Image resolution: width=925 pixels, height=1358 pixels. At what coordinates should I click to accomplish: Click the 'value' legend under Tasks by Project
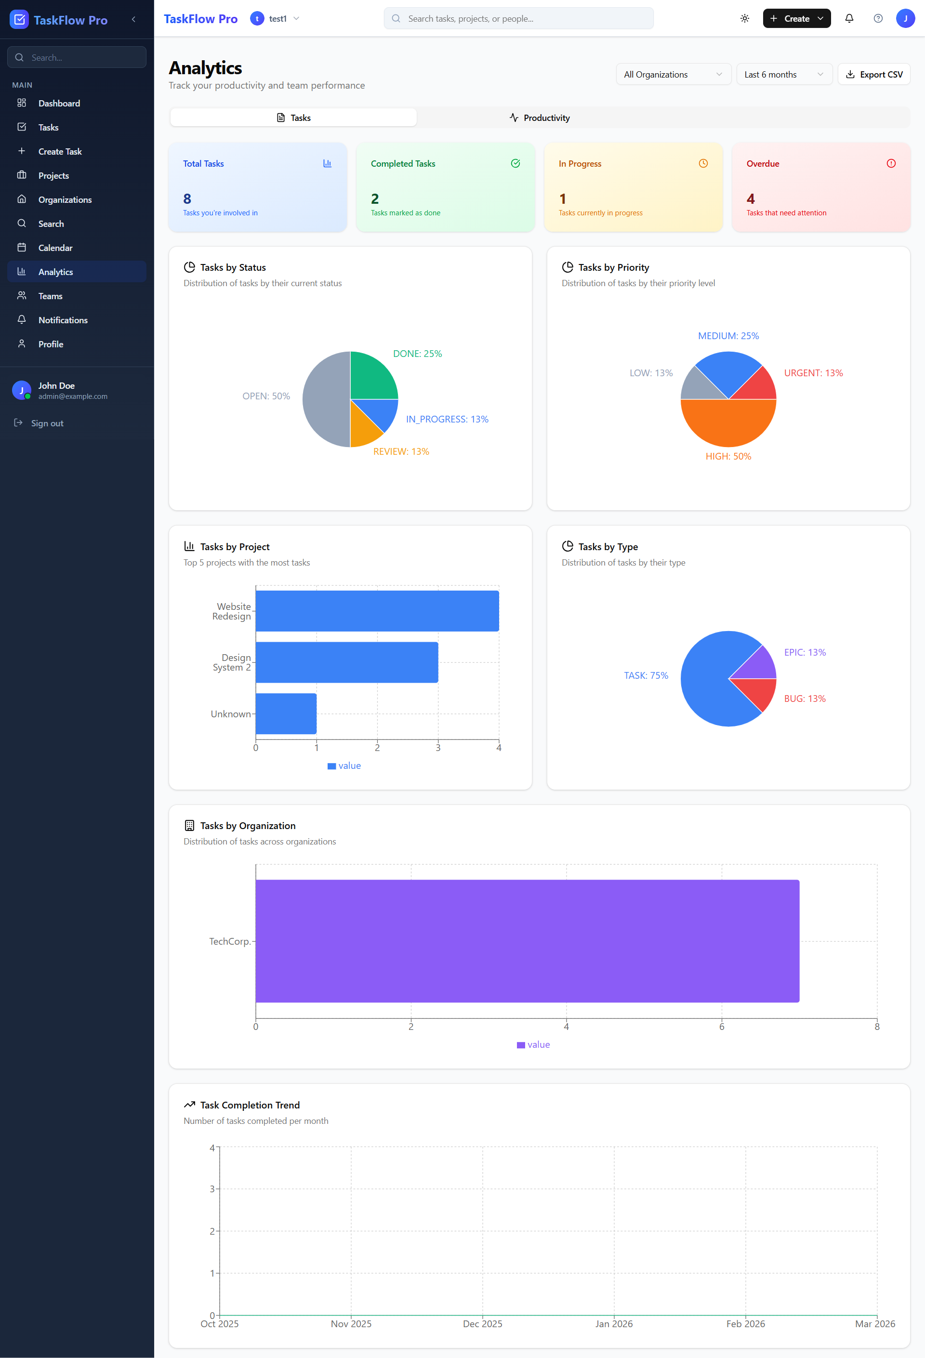(x=344, y=765)
